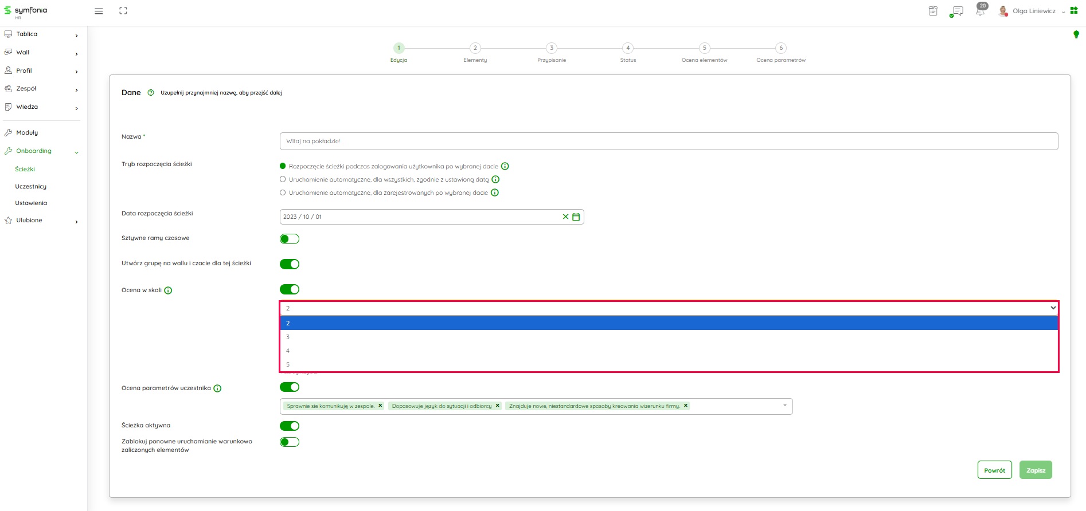The height and width of the screenshot is (511, 1086).
Task: Open the chat messages icon
Action: pyautogui.click(x=956, y=11)
